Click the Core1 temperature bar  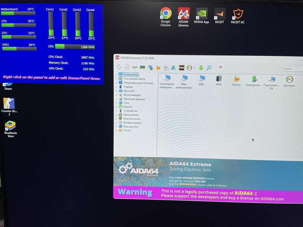pos(51,24)
